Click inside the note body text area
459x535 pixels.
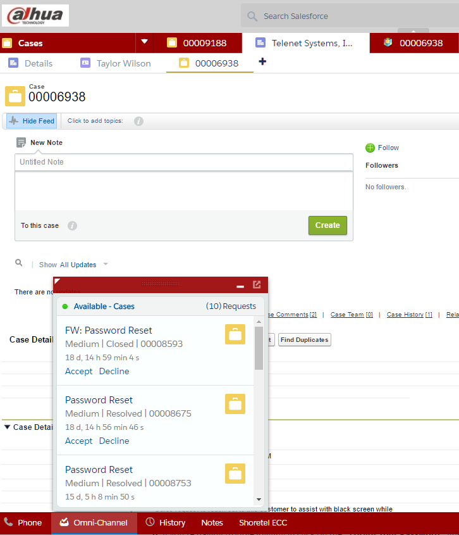click(x=184, y=191)
